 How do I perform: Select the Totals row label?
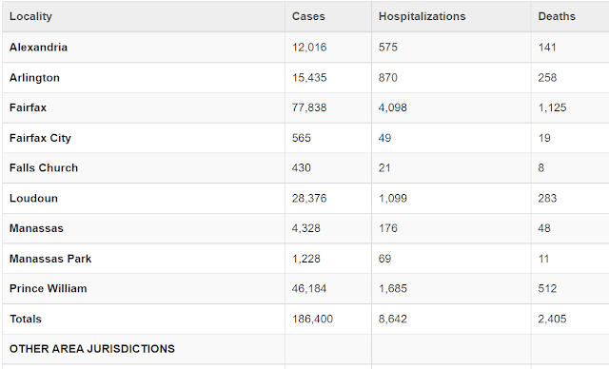(x=26, y=319)
